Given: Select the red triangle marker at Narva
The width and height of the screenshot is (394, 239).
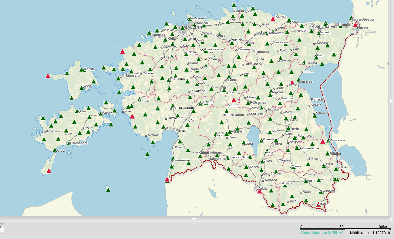Looking at the screenshot, I should [355, 25].
